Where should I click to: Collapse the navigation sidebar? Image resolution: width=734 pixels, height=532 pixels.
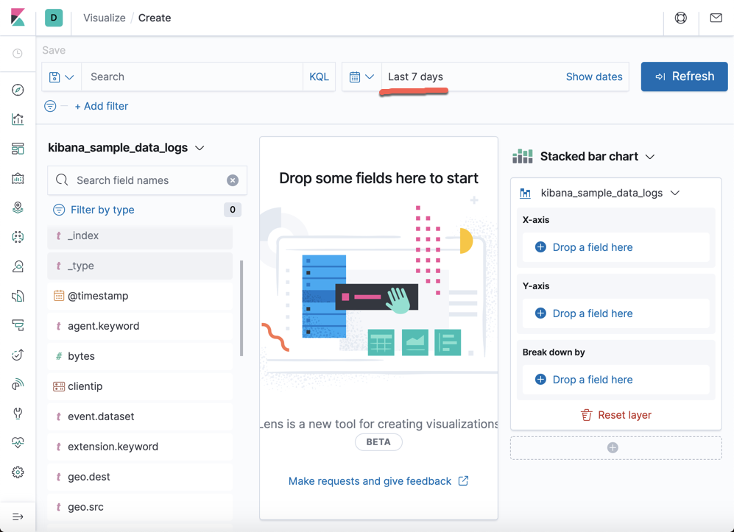pos(18,516)
